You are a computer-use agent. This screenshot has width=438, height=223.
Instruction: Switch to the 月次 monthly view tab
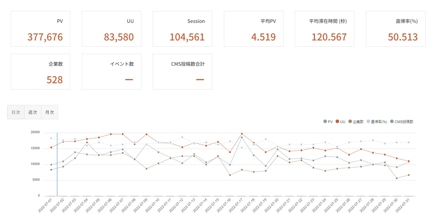(x=49, y=112)
